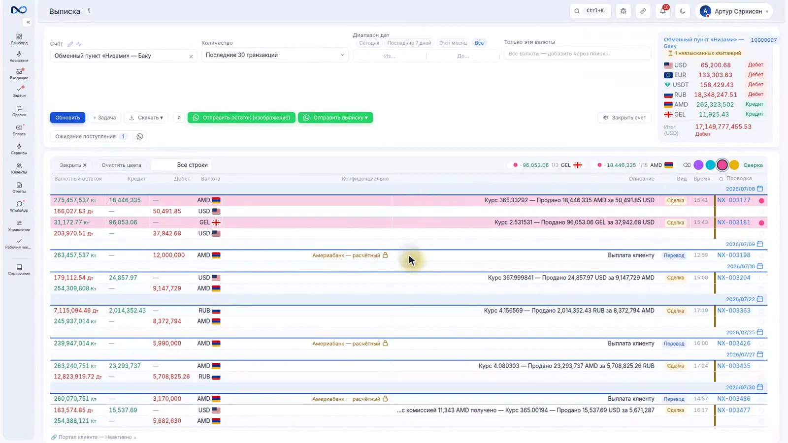Open the Количество transactions dropdown
This screenshot has height=443, width=788.
[x=275, y=55]
